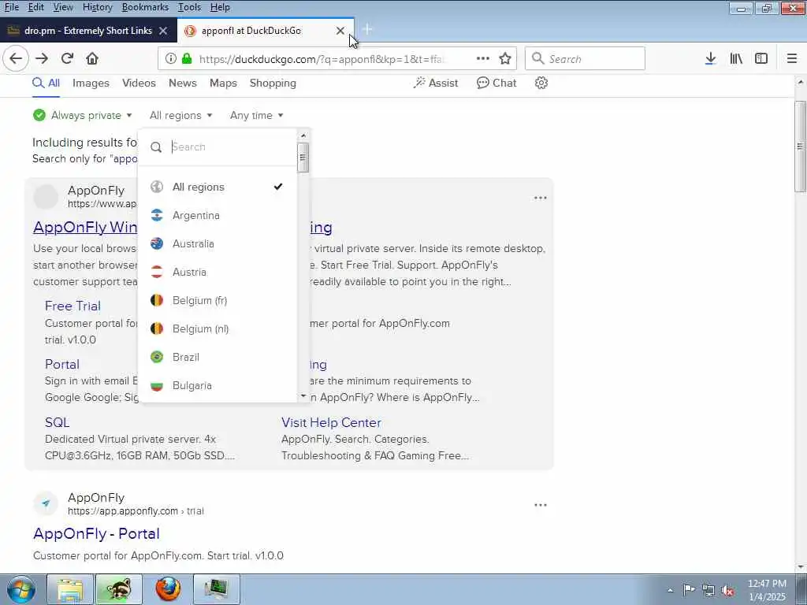
Task: Select Belgium (nl) region
Action: click(218, 328)
